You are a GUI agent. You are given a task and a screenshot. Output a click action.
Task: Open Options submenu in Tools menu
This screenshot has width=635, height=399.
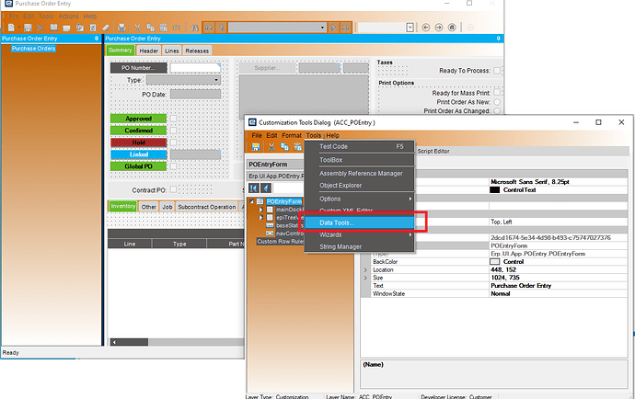(360, 199)
